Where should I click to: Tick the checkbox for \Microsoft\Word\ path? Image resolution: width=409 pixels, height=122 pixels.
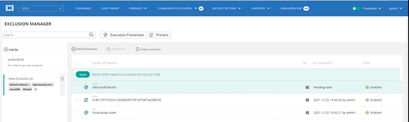[77, 87]
